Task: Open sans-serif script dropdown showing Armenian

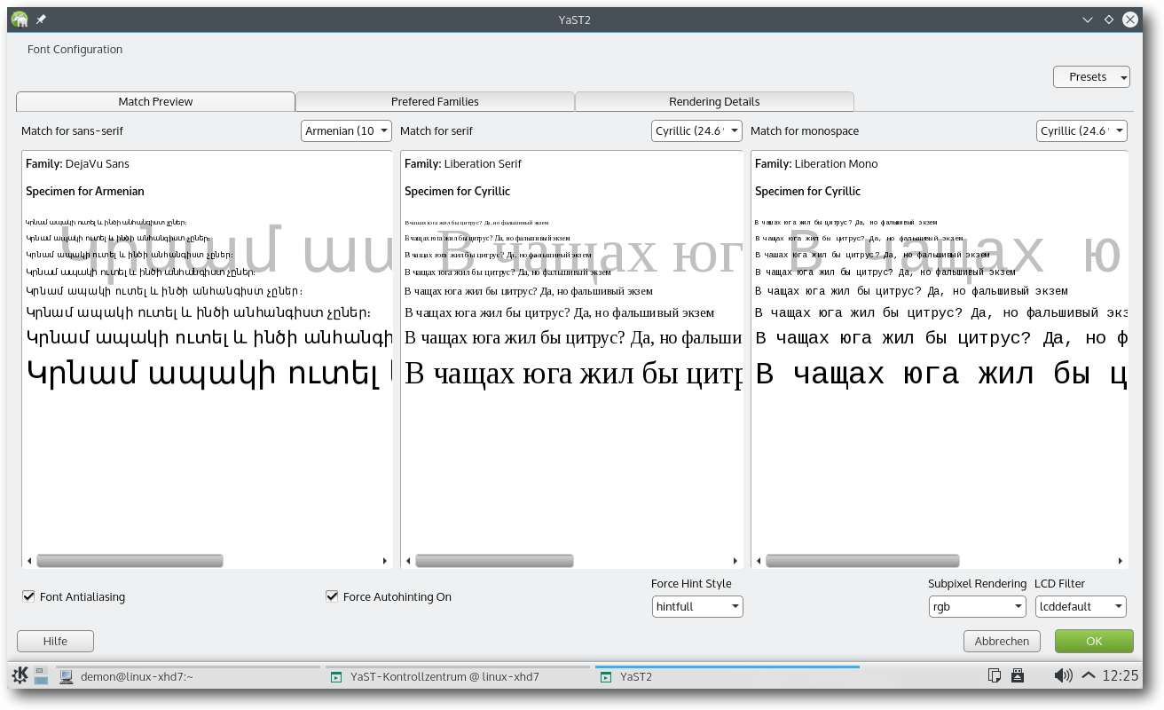Action: click(347, 130)
